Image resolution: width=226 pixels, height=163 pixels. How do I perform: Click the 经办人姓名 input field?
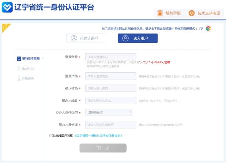[x=111, y=100]
